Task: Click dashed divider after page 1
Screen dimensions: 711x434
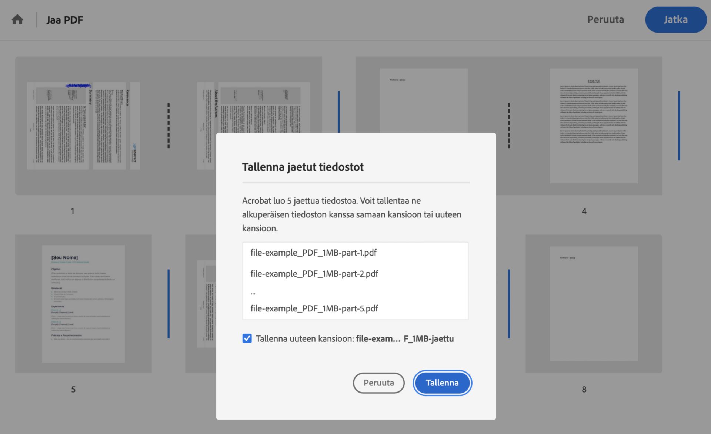Action: (x=168, y=126)
